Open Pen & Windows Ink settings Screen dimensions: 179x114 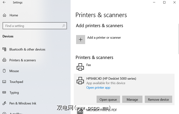(x=23, y=103)
